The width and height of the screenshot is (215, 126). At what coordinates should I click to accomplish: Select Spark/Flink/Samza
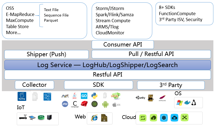point(115,15)
